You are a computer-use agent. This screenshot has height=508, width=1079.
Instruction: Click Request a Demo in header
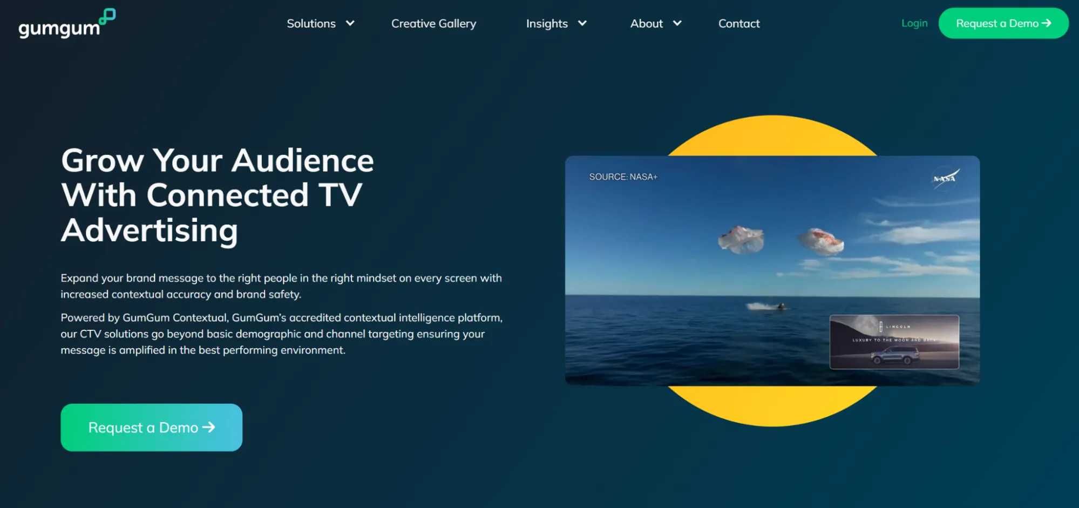click(x=1003, y=23)
